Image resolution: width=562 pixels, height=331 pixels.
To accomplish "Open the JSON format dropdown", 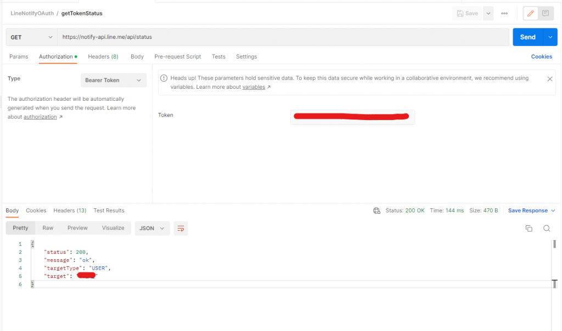I will [x=152, y=229].
